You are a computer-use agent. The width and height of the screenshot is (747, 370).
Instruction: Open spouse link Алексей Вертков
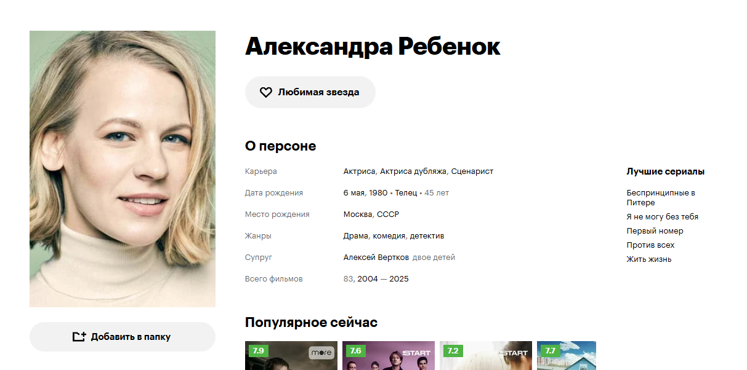376,258
